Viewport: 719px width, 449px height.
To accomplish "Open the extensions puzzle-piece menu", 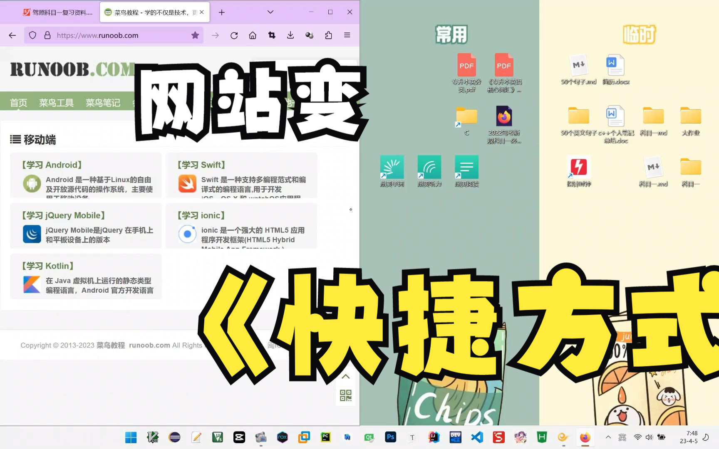I will (328, 35).
